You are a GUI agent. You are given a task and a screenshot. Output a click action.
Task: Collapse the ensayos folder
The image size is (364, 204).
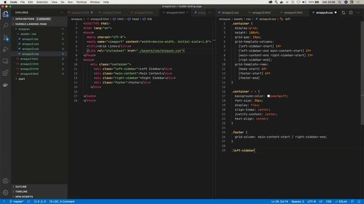tap(24, 29)
